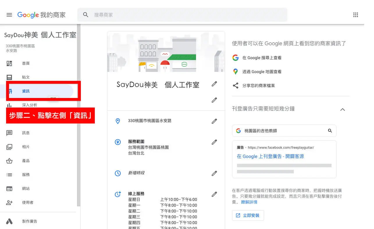Open 在 Google 上刊登廣告 - 開闢客源 link
Screen dimensions: 374x229
270,156
